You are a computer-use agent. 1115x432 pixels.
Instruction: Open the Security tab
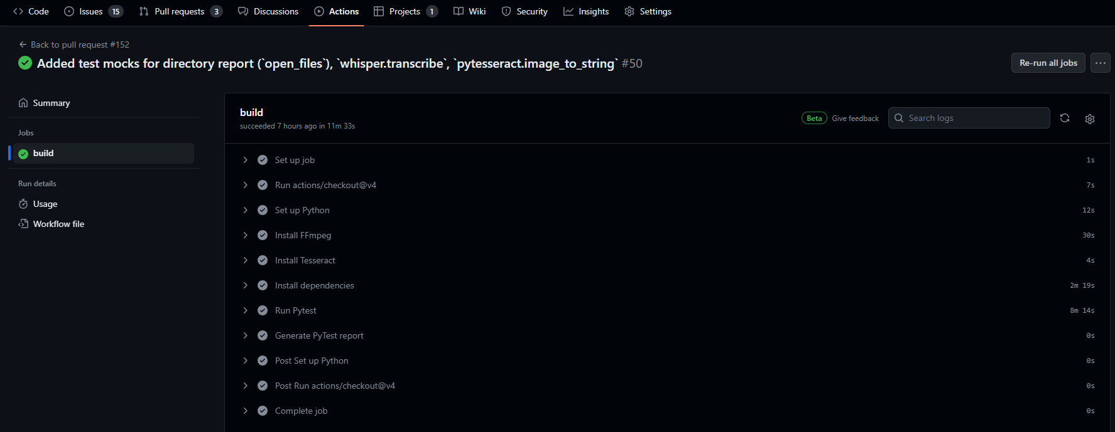tap(525, 11)
